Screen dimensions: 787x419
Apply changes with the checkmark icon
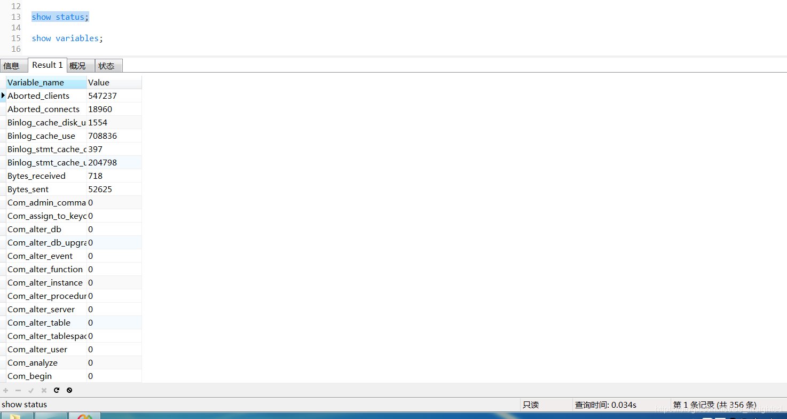point(31,390)
